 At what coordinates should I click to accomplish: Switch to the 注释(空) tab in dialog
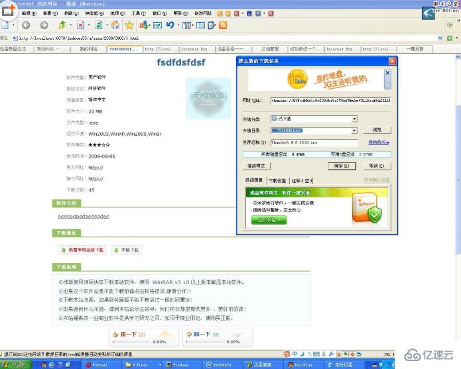click(302, 181)
